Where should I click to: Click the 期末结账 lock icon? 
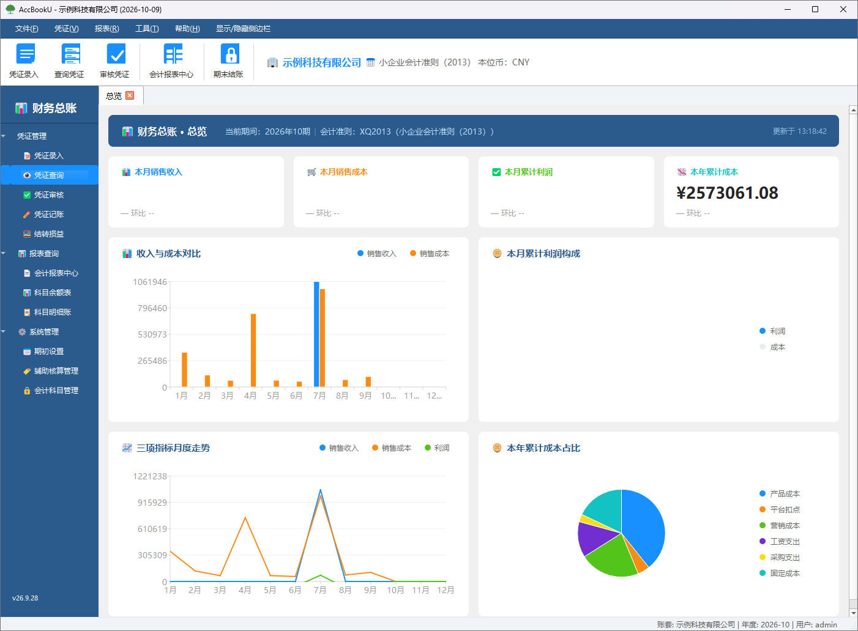(x=228, y=61)
